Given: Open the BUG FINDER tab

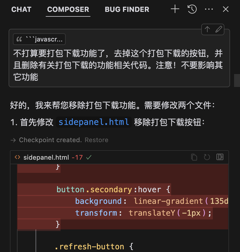Looking at the screenshot, I should [x=127, y=9].
